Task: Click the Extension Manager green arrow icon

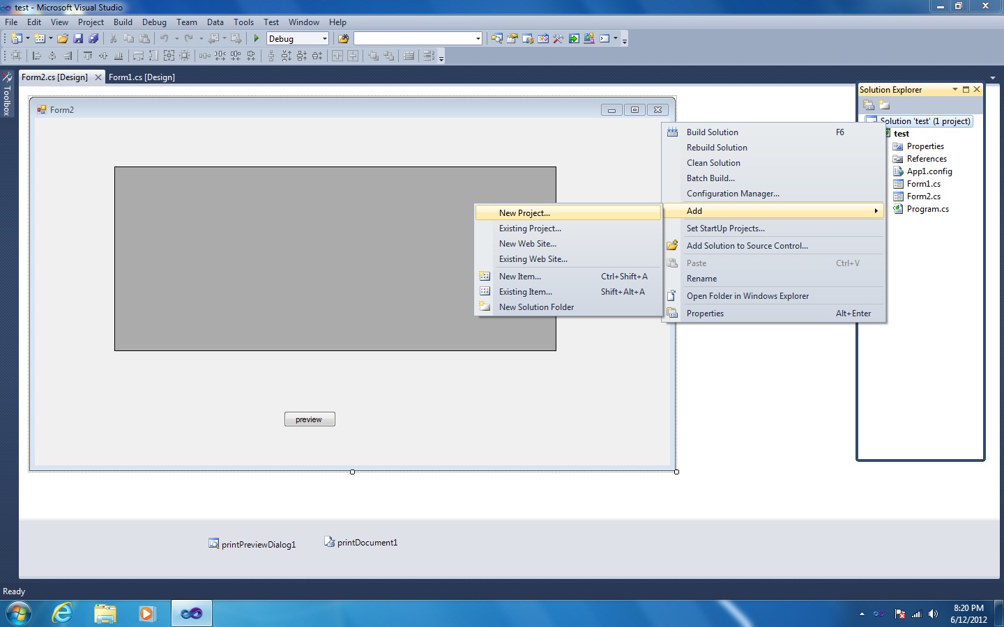Action: [574, 39]
